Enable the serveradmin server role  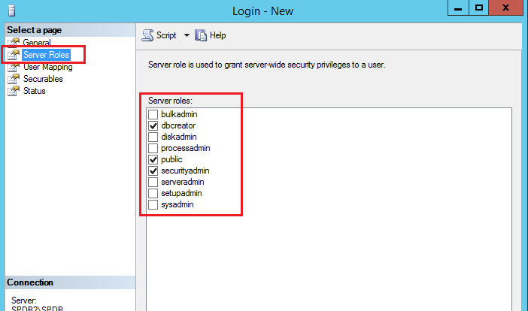(x=153, y=182)
